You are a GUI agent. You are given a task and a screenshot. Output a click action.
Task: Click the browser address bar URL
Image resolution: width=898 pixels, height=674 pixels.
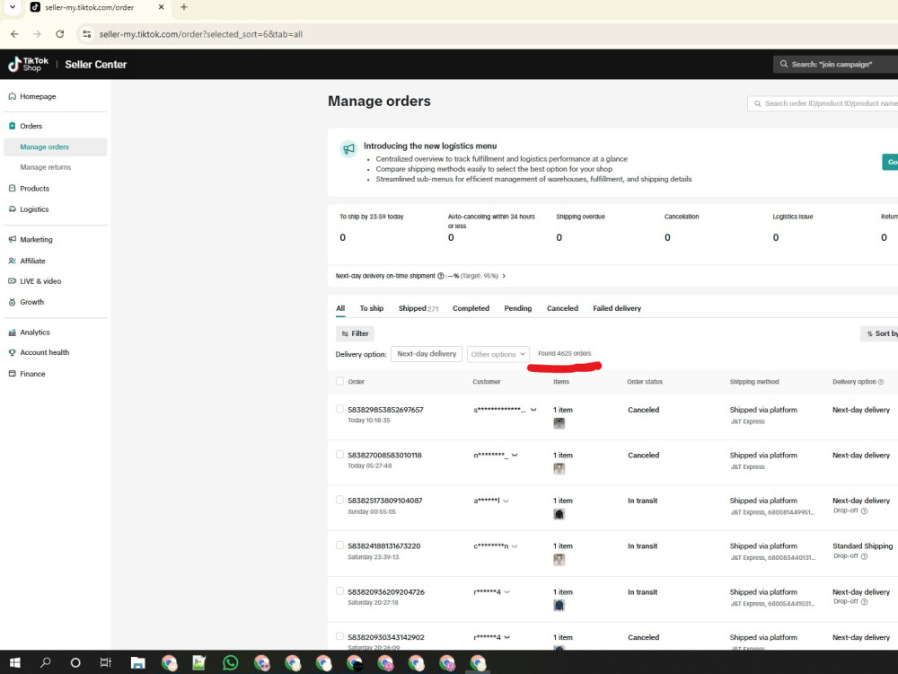click(201, 34)
